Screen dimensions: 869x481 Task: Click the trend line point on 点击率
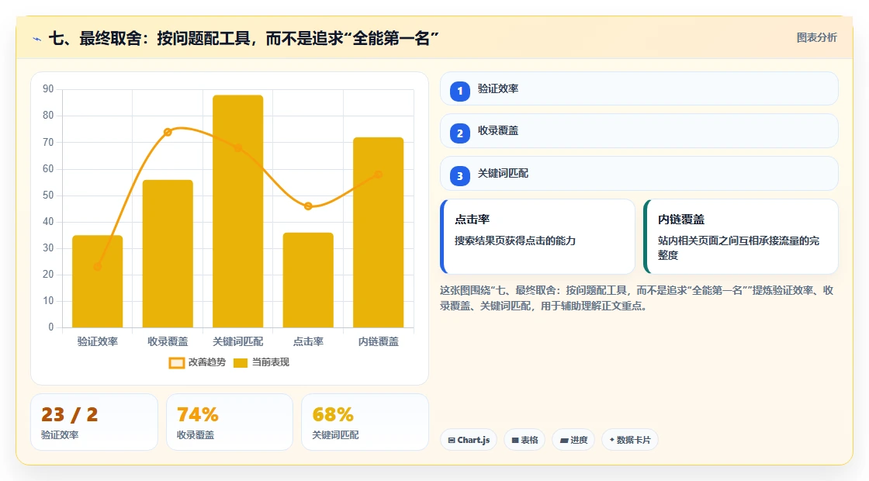click(x=308, y=206)
